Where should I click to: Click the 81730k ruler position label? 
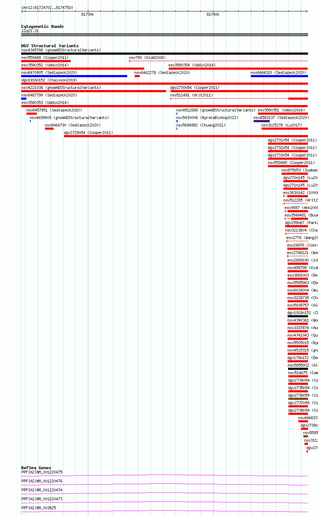click(x=88, y=14)
